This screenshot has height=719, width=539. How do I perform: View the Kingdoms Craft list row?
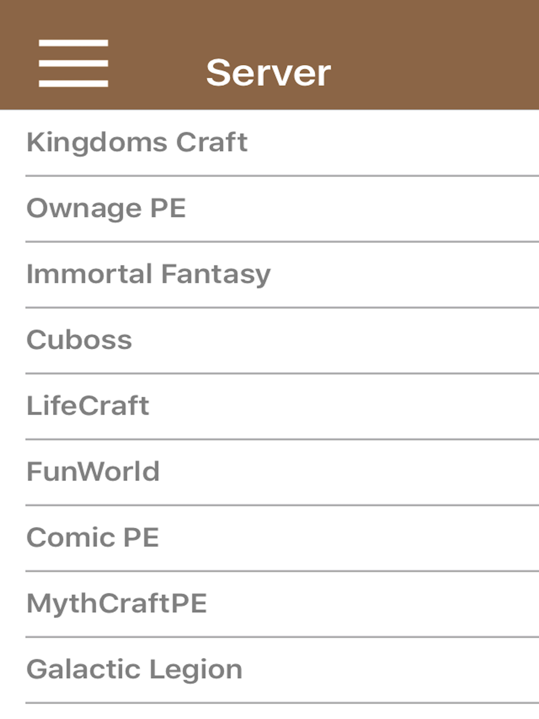point(269,143)
